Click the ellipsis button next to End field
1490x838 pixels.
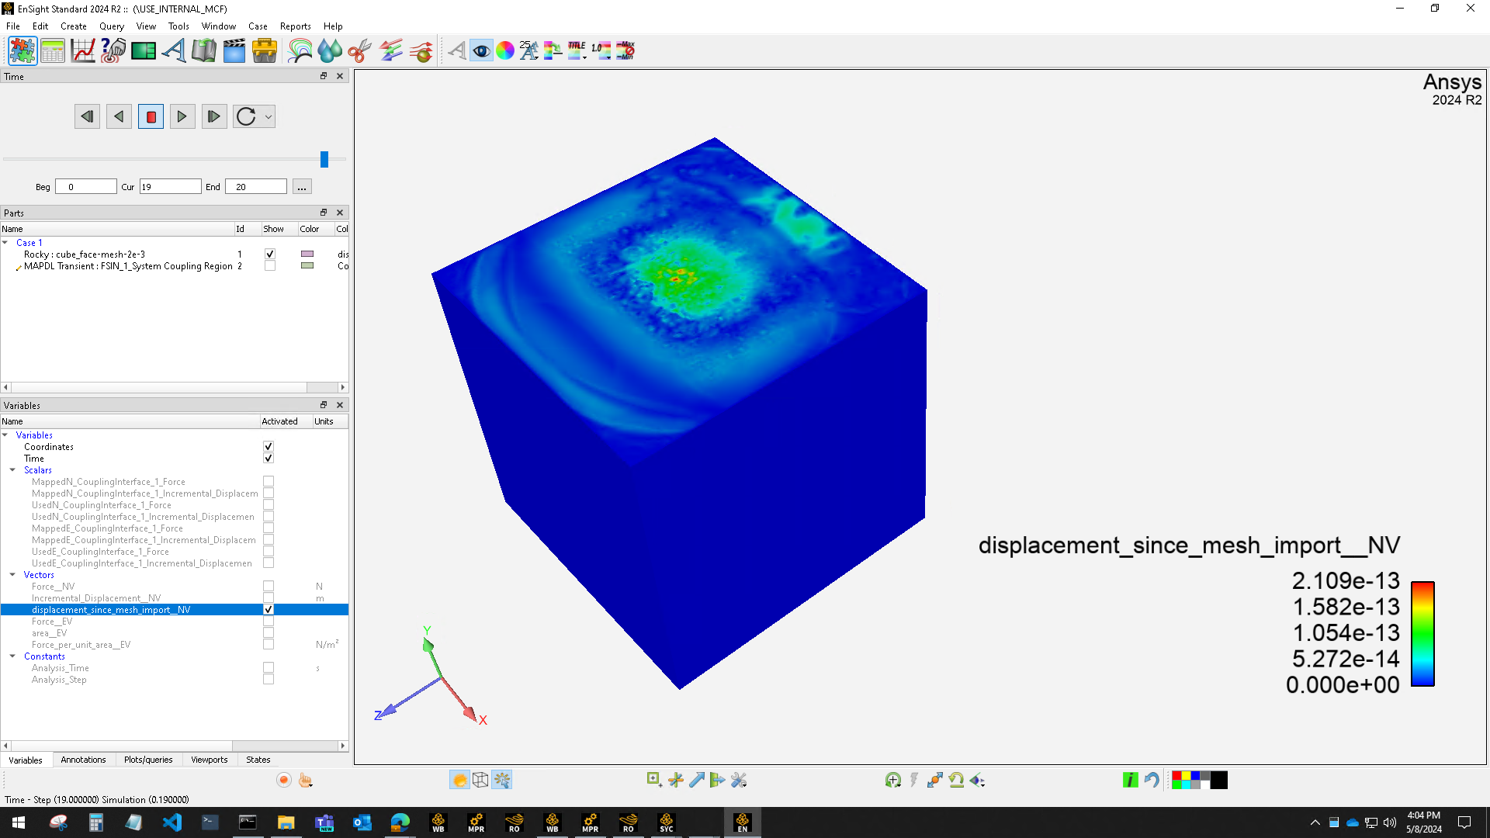[301, 186]
